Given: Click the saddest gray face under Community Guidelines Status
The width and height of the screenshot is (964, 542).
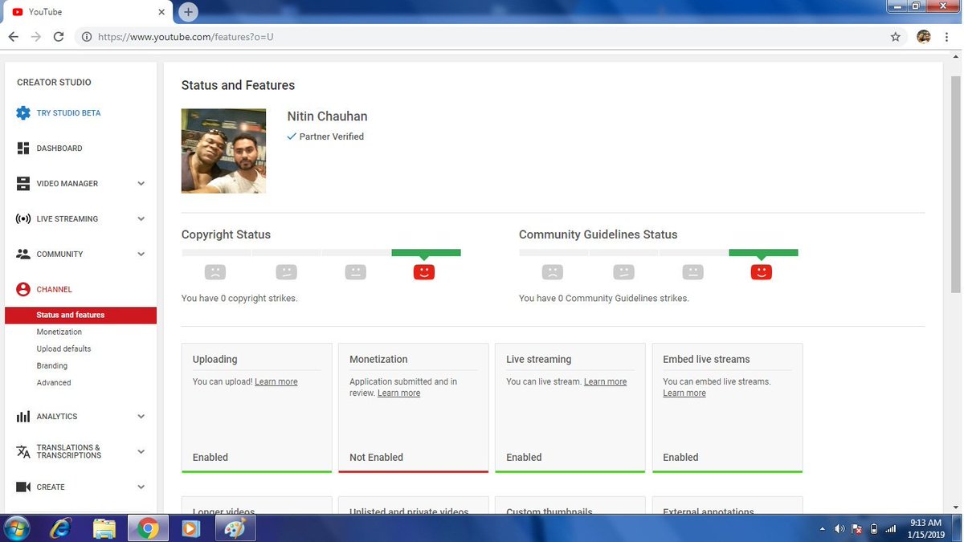Looking at the screenshot, I should click(x=553, y=272).
